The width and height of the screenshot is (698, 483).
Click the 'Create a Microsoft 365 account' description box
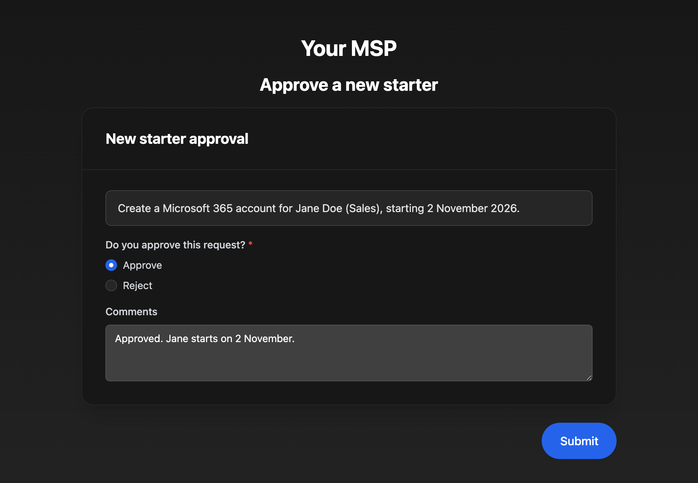pyautogui.click(x=349, y=208)
